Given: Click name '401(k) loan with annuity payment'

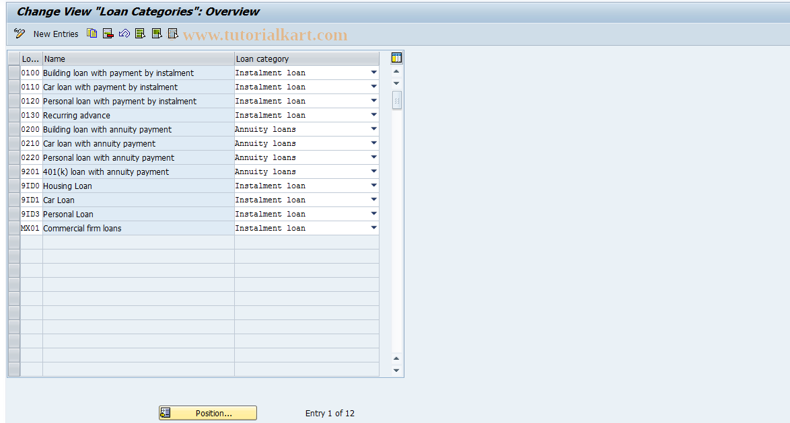Looking at the screenshot, I should click(106, 171).
